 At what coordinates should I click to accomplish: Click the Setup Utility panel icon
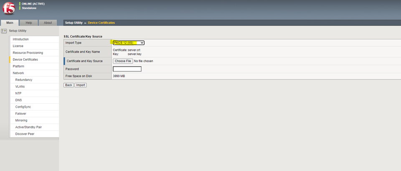click(4, 31)
